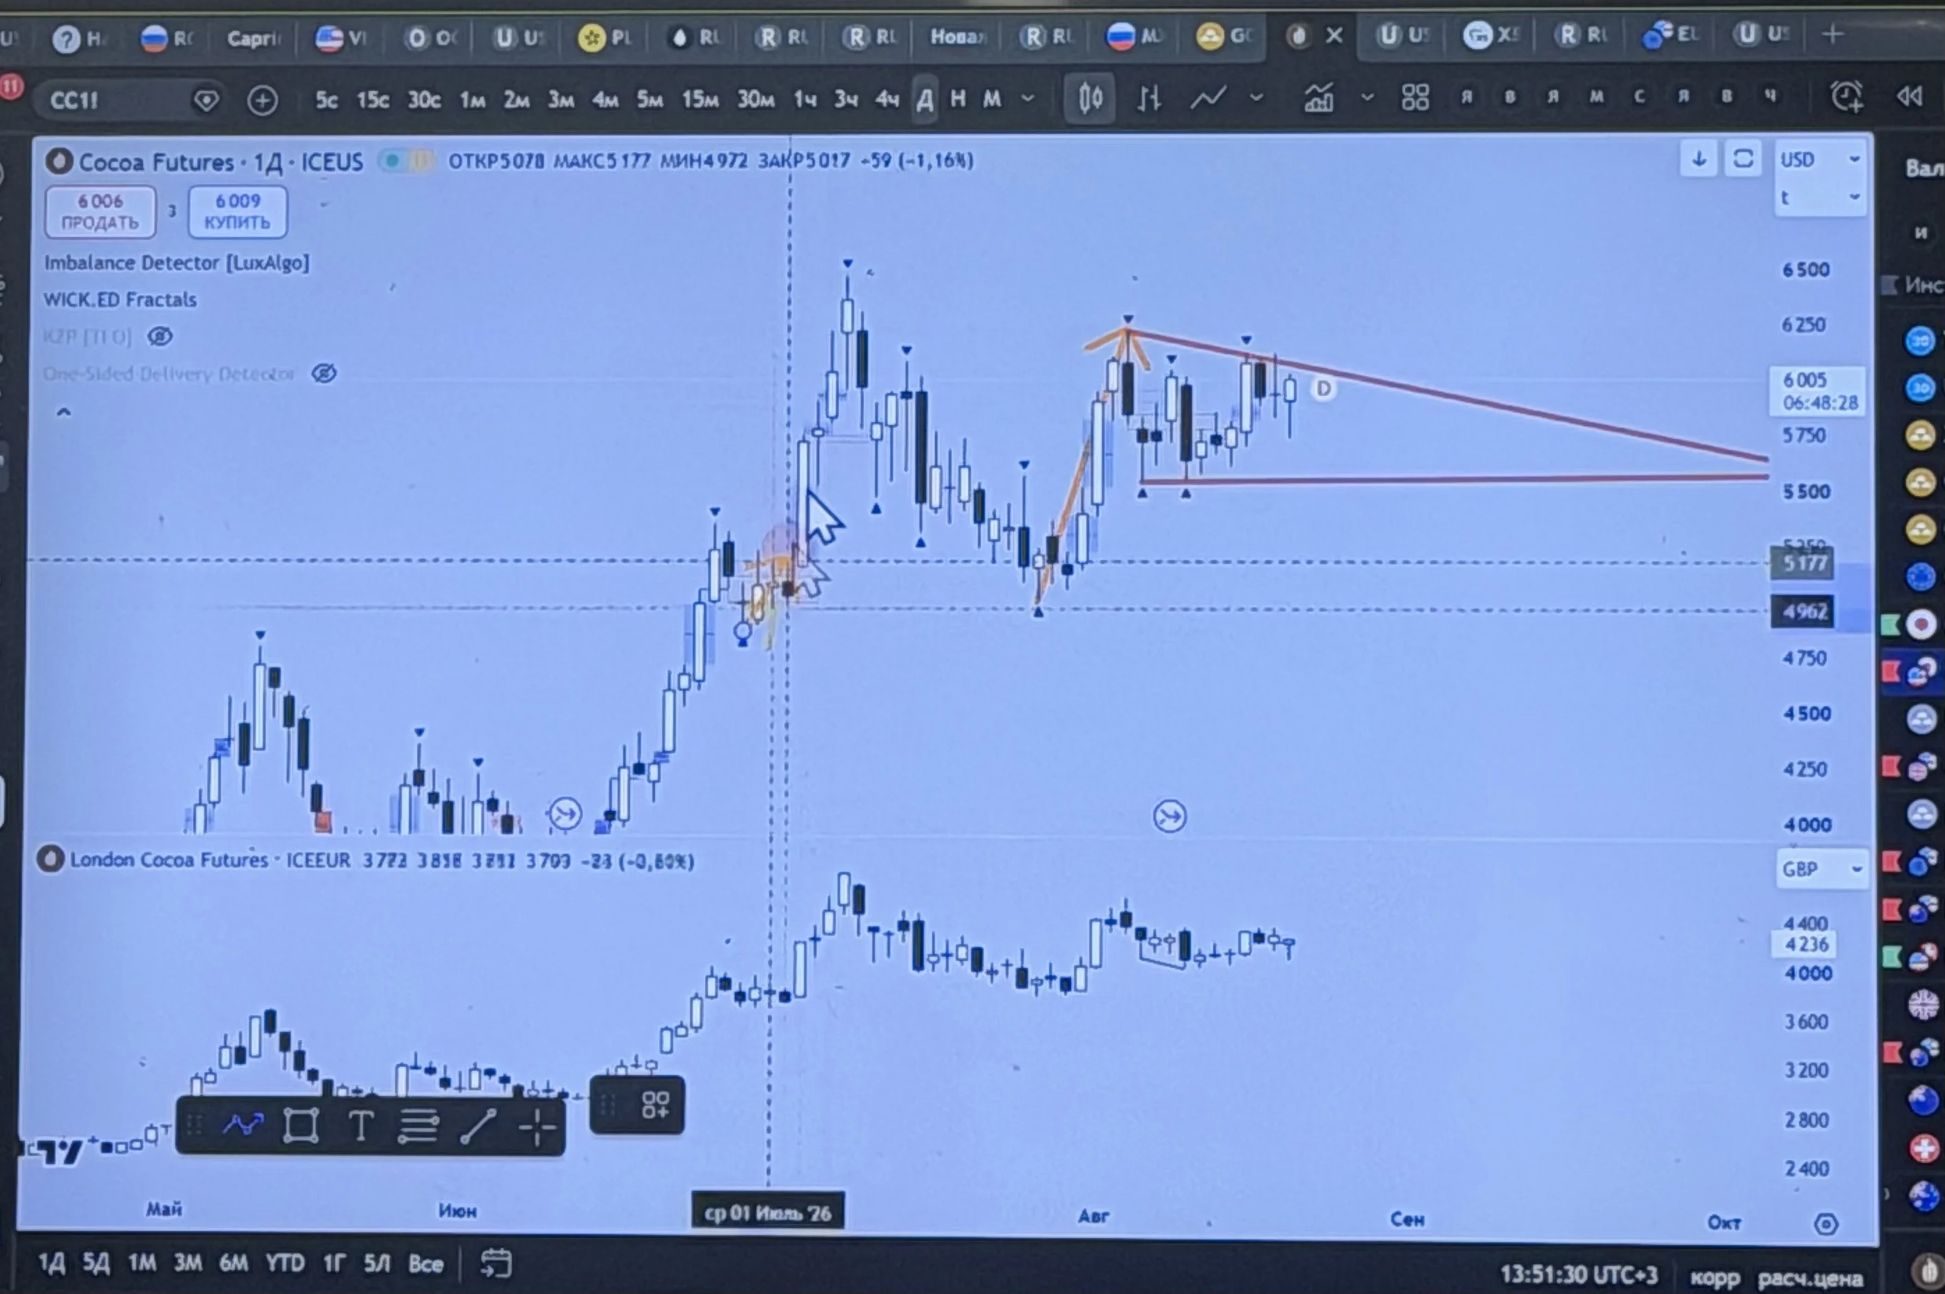
Task: Open the GBP currency dropdown
Action: [1822, 869]
